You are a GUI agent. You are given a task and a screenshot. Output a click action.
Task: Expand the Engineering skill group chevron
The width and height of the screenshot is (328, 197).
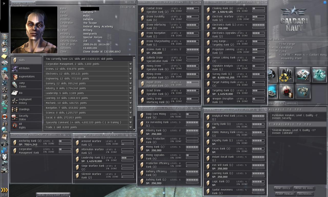click(x=130, y=78)
